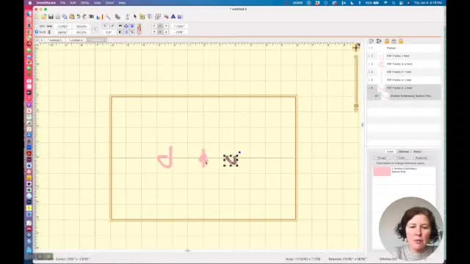Expand object row 5 in Objects list
The height and width of the screenshot is (264, 470).
[x=369, y=80]
